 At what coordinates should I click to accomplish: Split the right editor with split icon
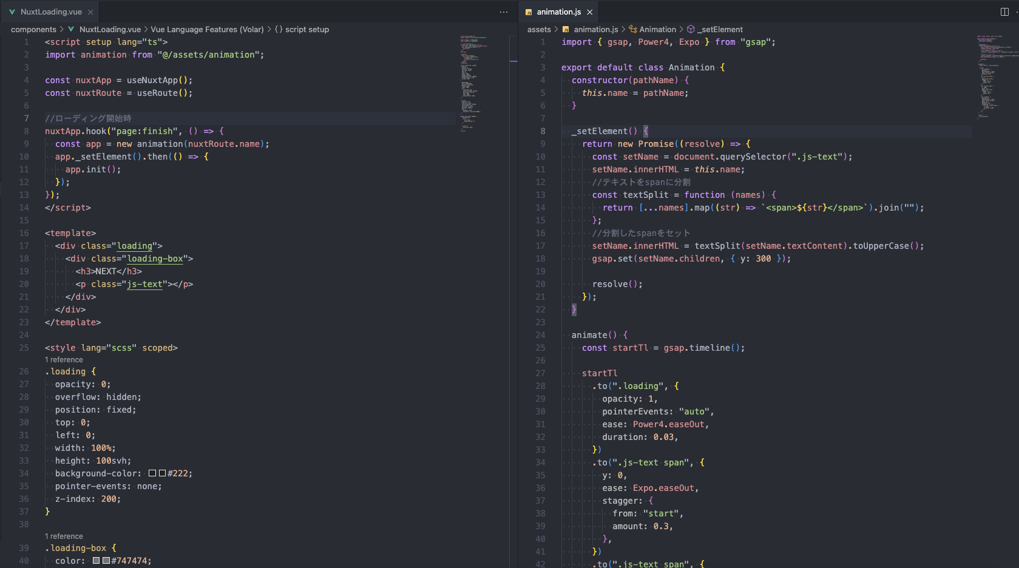[1004, 12]
